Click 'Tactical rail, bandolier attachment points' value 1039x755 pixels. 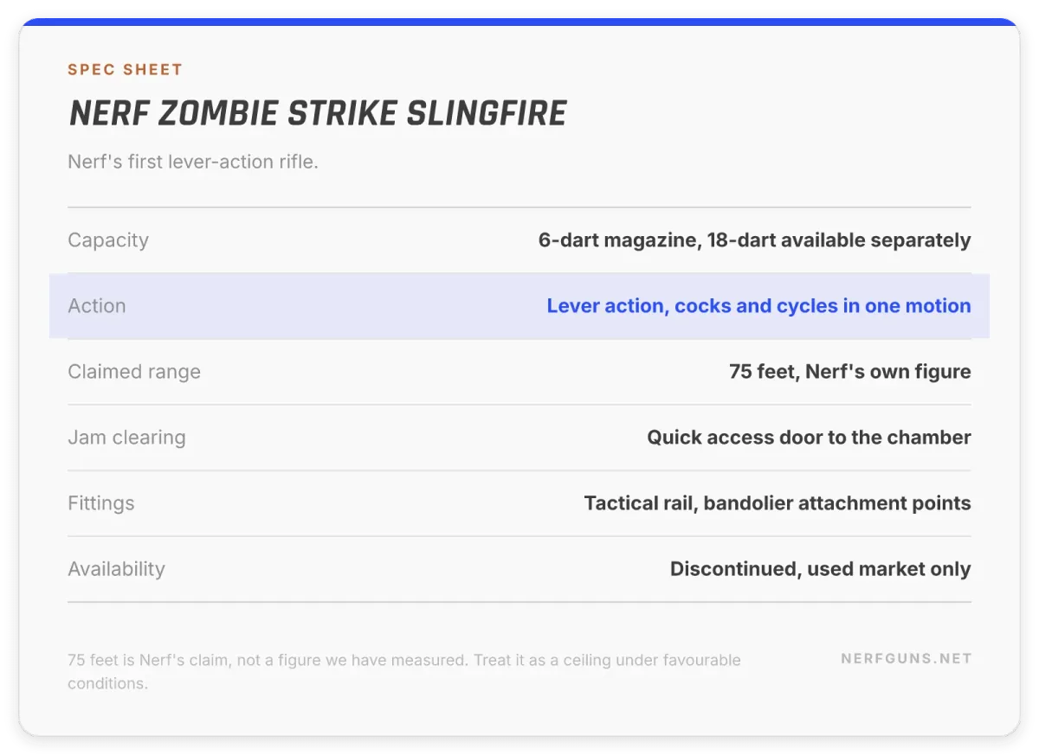click(x=778, y=503)
